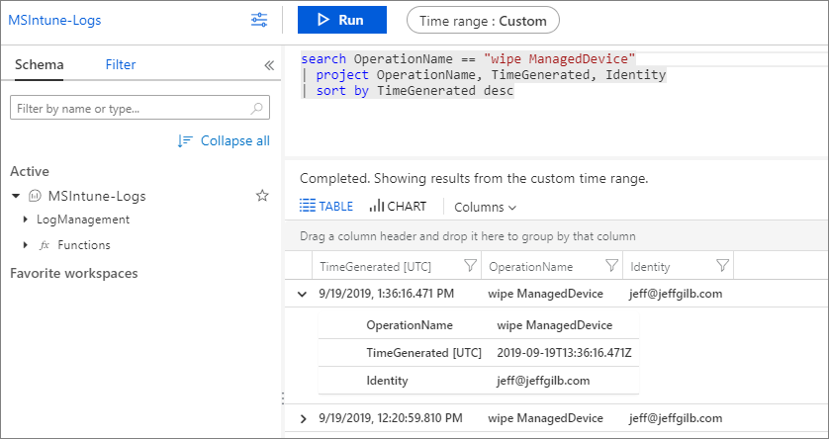Collapse the MSIntune-Logs tree node

(x=16, y=196)
